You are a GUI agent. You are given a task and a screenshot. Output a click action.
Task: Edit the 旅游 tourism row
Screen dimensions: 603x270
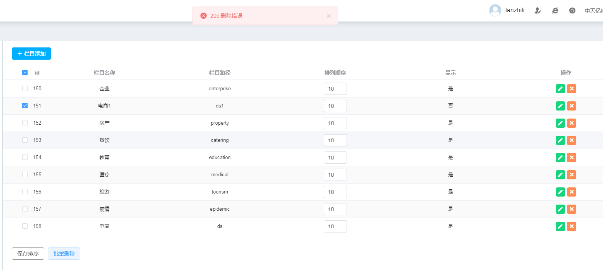[560, 192]
